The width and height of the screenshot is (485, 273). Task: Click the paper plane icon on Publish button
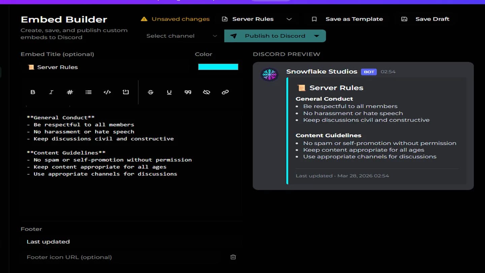click(x=233, y=36)
